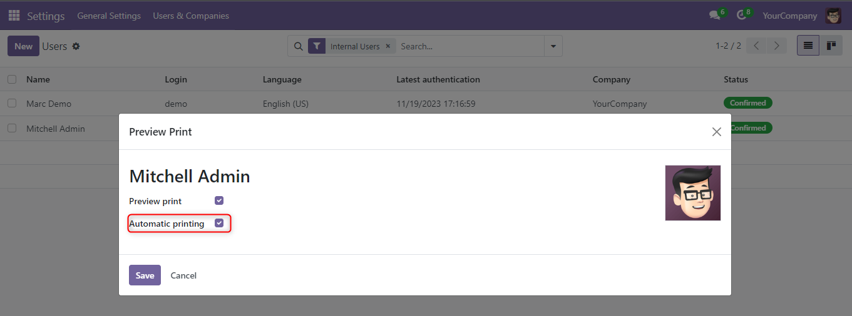
Task: Switch to list view icon
Action: [808, 46]
